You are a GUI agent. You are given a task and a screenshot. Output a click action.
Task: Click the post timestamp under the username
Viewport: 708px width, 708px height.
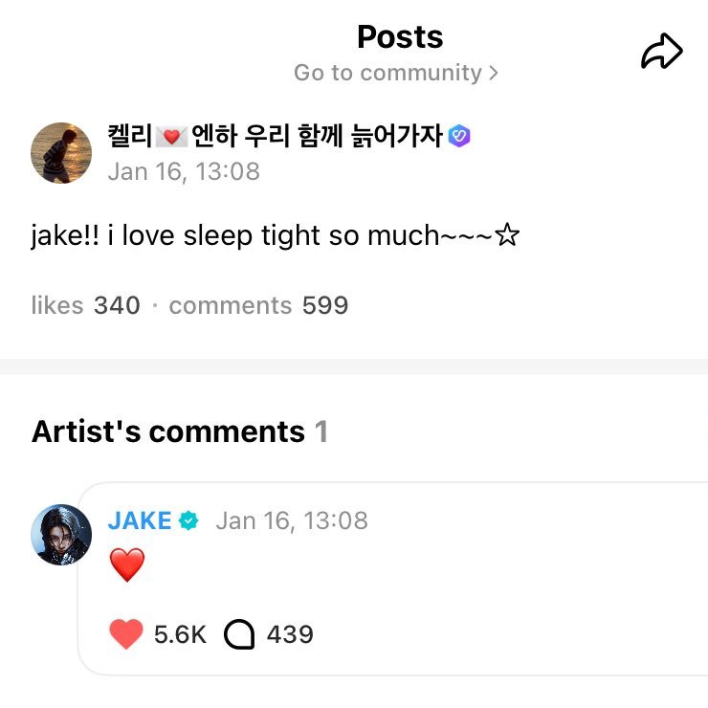[x=184, y=171]
